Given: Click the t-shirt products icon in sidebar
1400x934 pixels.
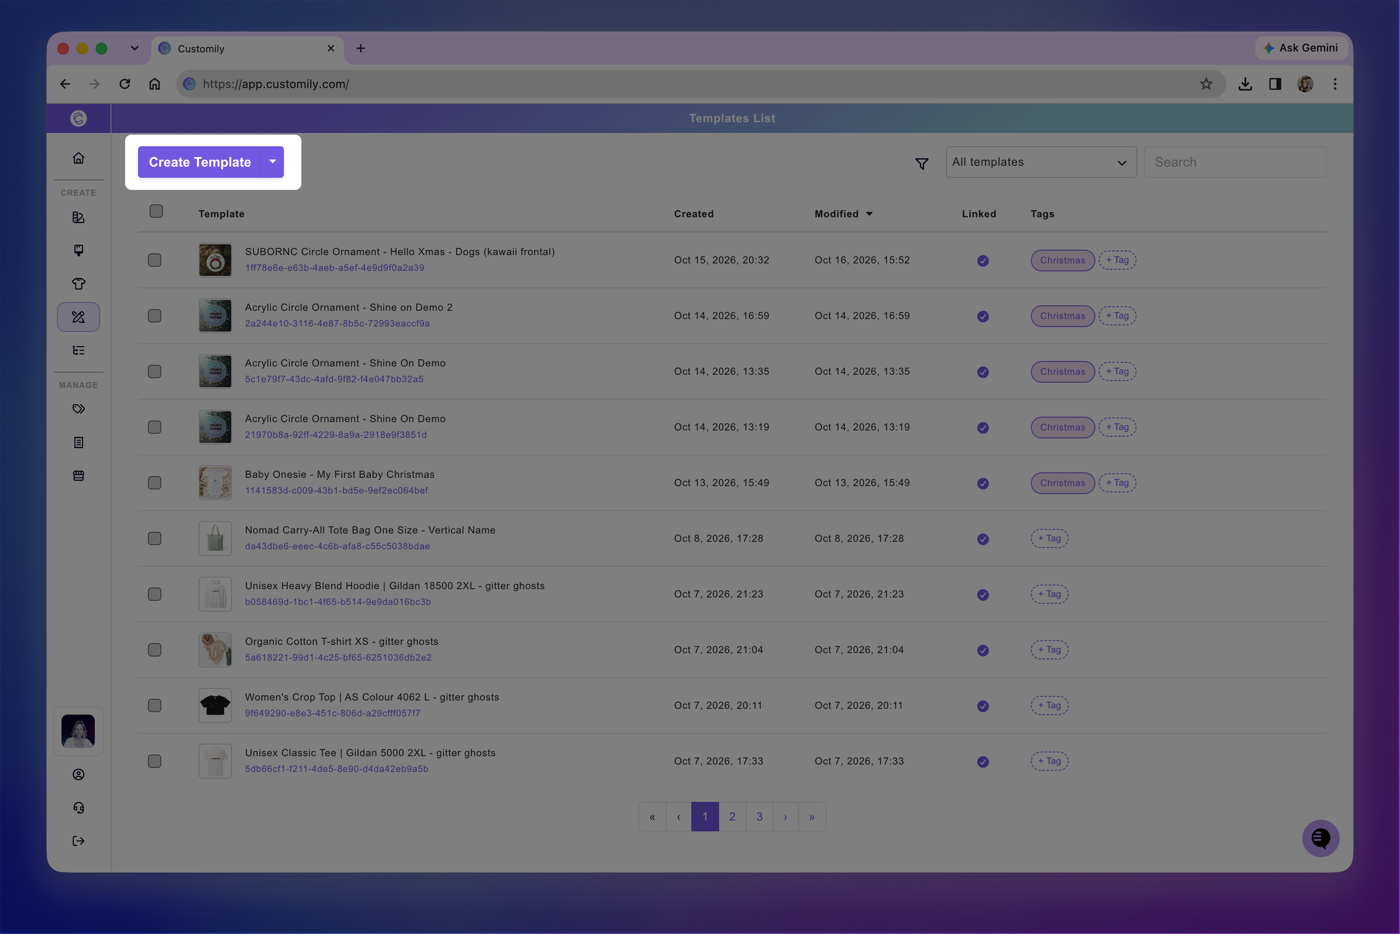Looking at the screenshot, I should point(78,283).
